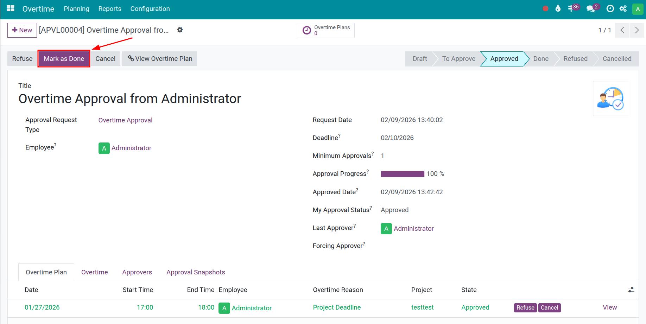Open the Administrator user avatar menu
This screenshot has width=646, height=324.
pyautogui.click(x=638, y=9)
